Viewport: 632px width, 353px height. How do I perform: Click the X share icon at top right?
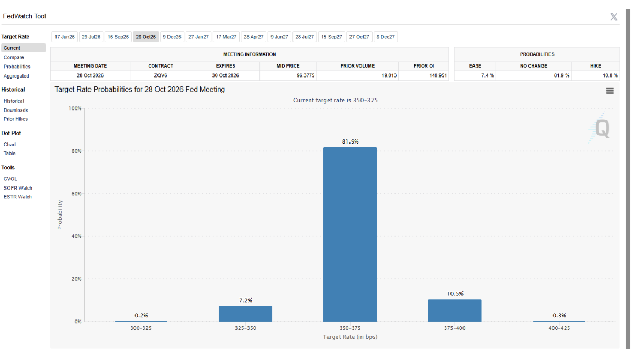click(614, 17)
